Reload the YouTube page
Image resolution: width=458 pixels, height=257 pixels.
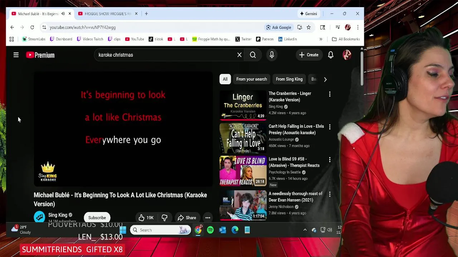(32, 27)
